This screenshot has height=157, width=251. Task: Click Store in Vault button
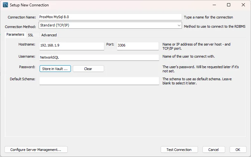(x=55, y=69)
